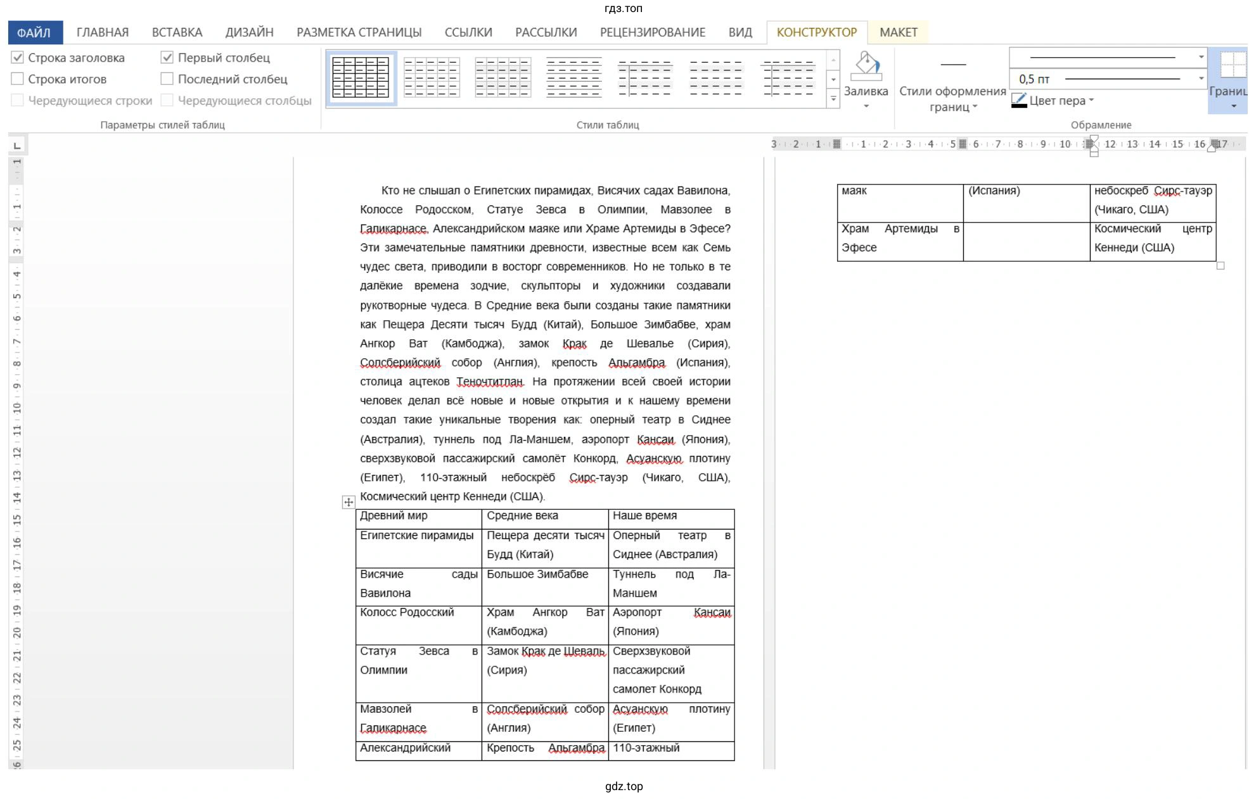Open the Границы dropdown arrow
The width and height of the screenshot is (1249, 799).
click(1233, 106)
